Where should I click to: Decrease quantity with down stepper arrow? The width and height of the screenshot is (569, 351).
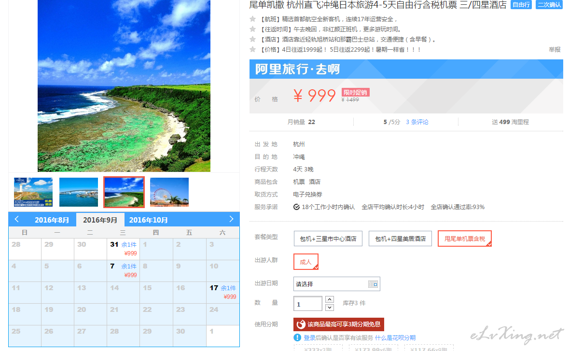coord(330,308)
